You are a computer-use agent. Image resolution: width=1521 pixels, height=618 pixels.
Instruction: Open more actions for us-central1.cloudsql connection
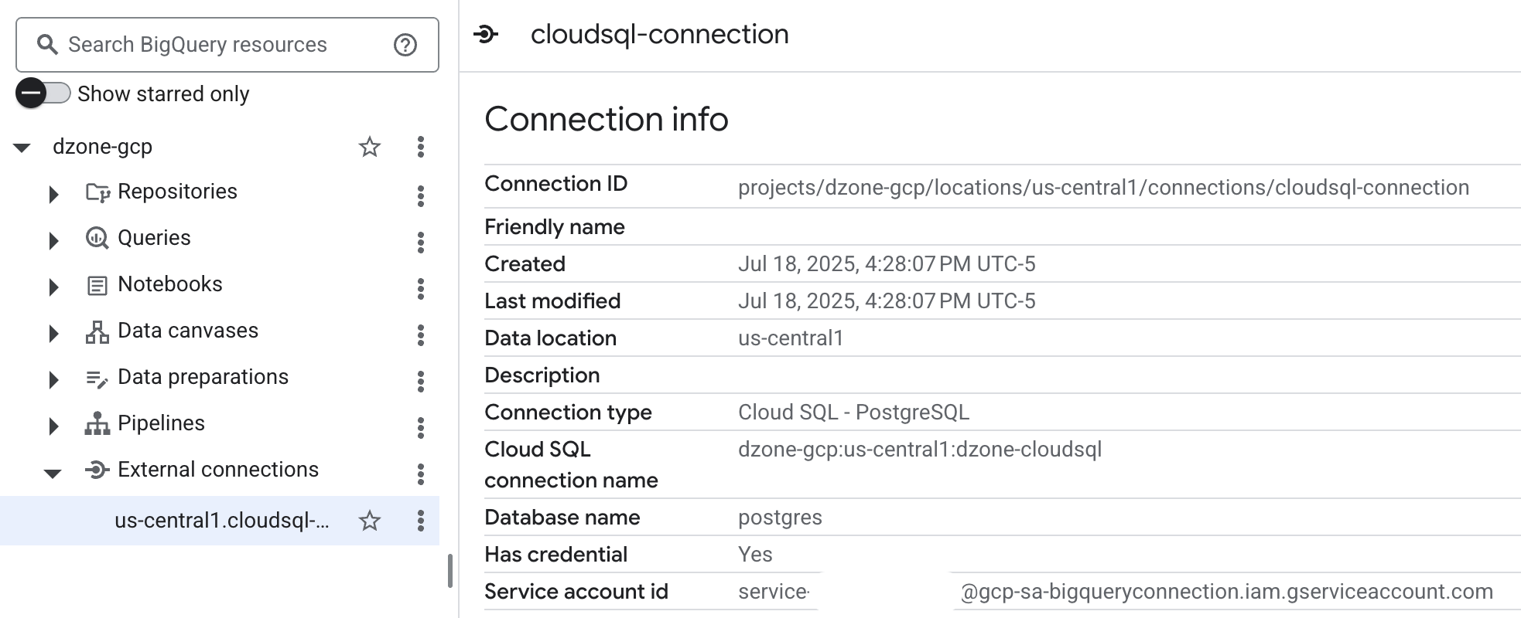click(421, 521)
